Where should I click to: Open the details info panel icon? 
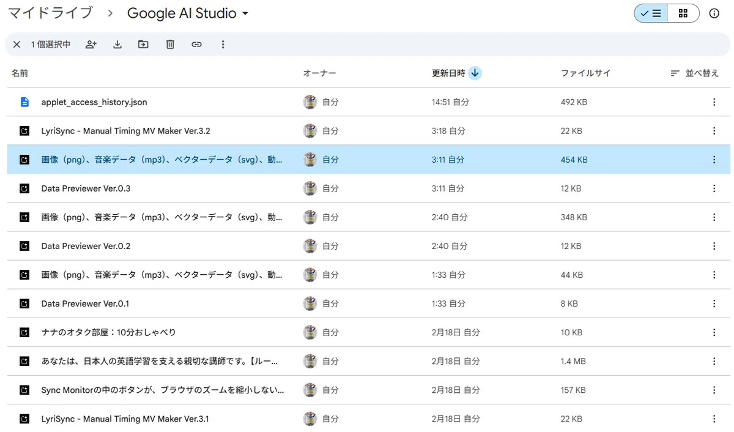coord(714,13)
